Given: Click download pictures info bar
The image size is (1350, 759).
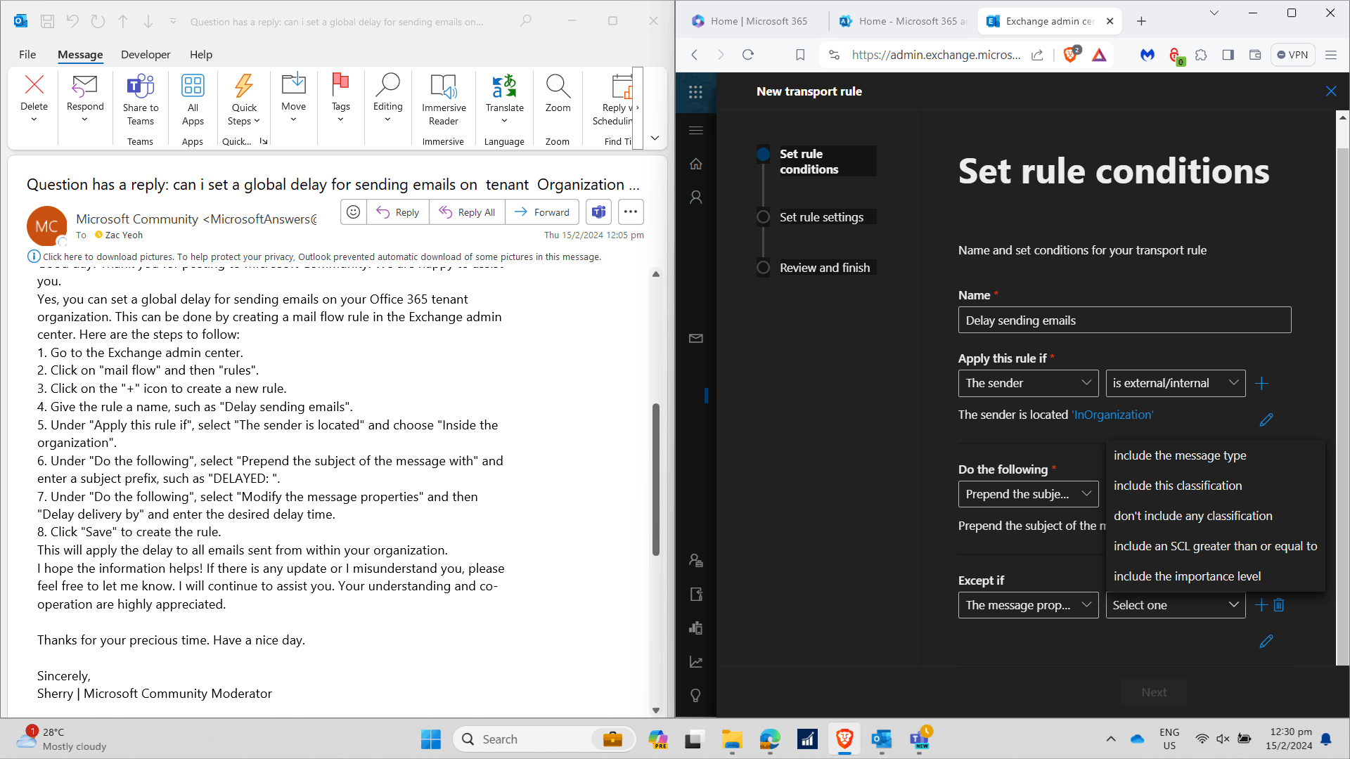Looking at the screenshot, I should (321, 257).
